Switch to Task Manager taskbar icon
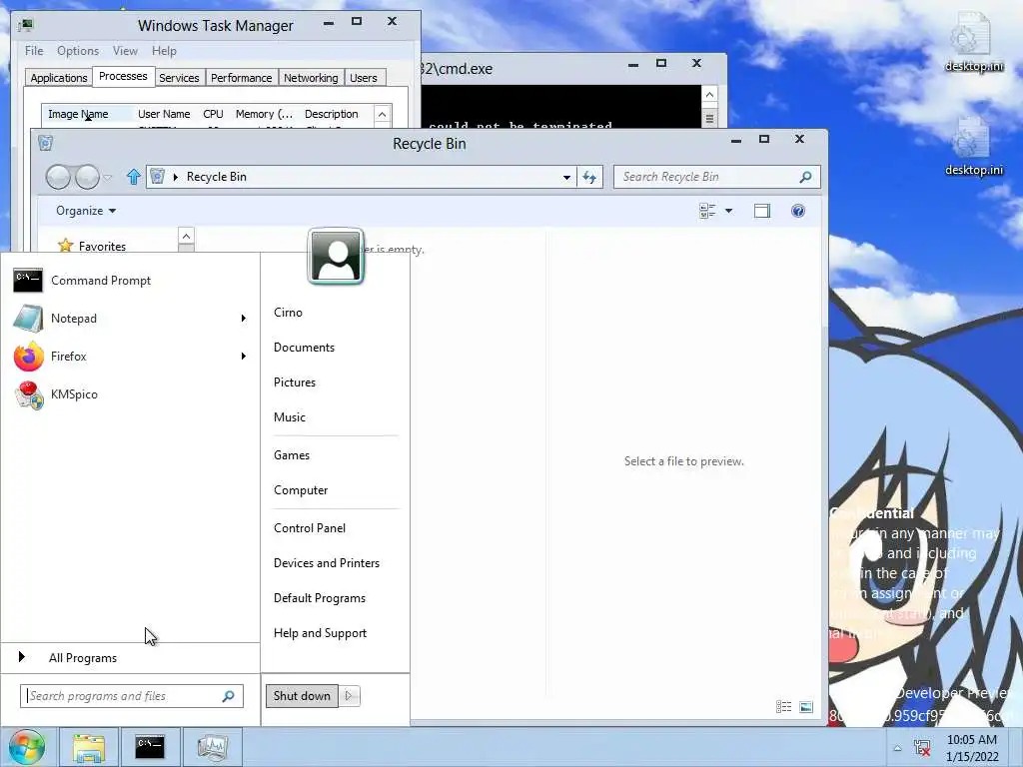 [x=212, y=747]
